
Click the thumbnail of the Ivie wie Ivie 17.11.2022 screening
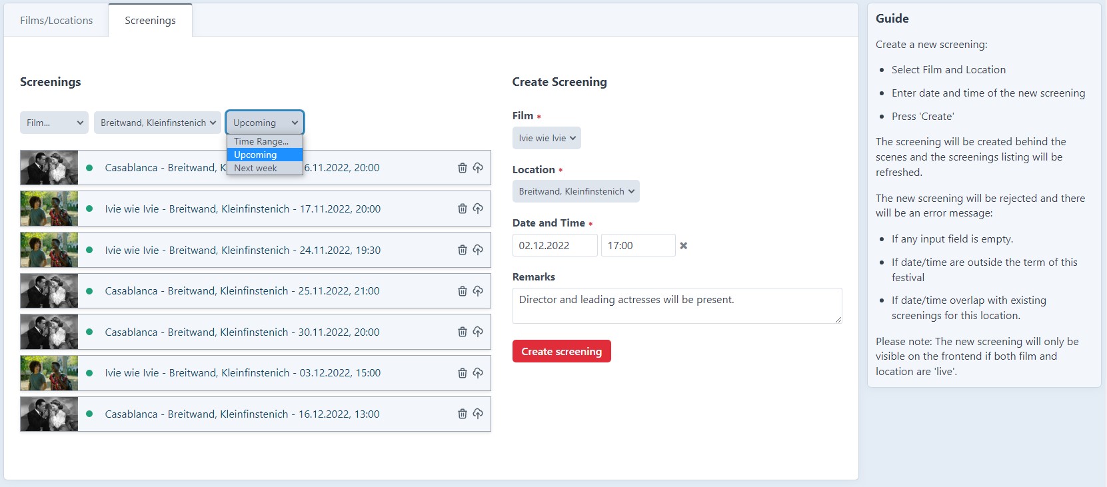click(49, 209)
